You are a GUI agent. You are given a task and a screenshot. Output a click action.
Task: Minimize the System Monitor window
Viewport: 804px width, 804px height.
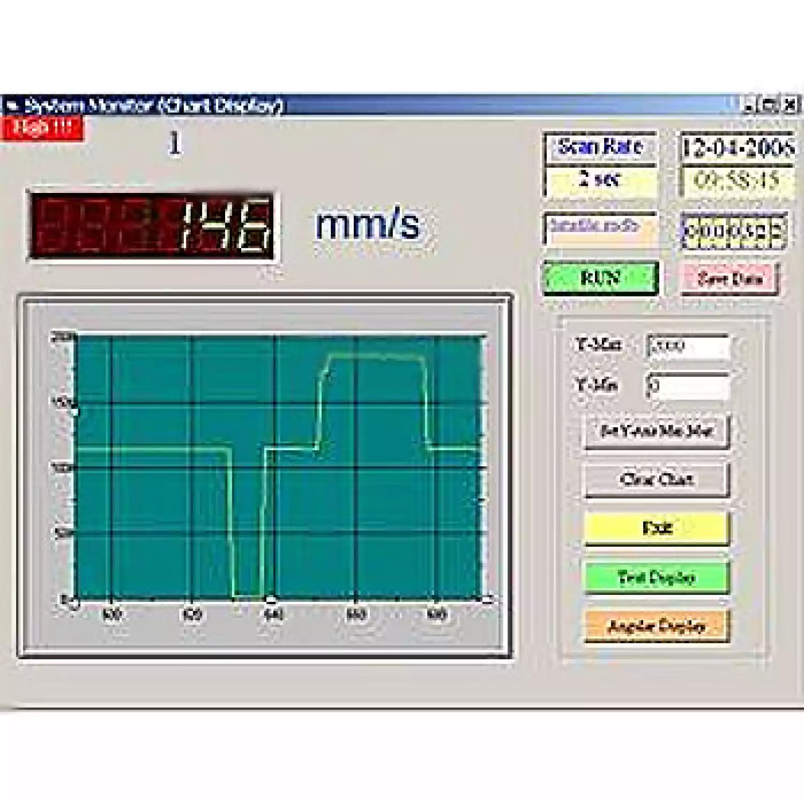(x=749, y=105)
